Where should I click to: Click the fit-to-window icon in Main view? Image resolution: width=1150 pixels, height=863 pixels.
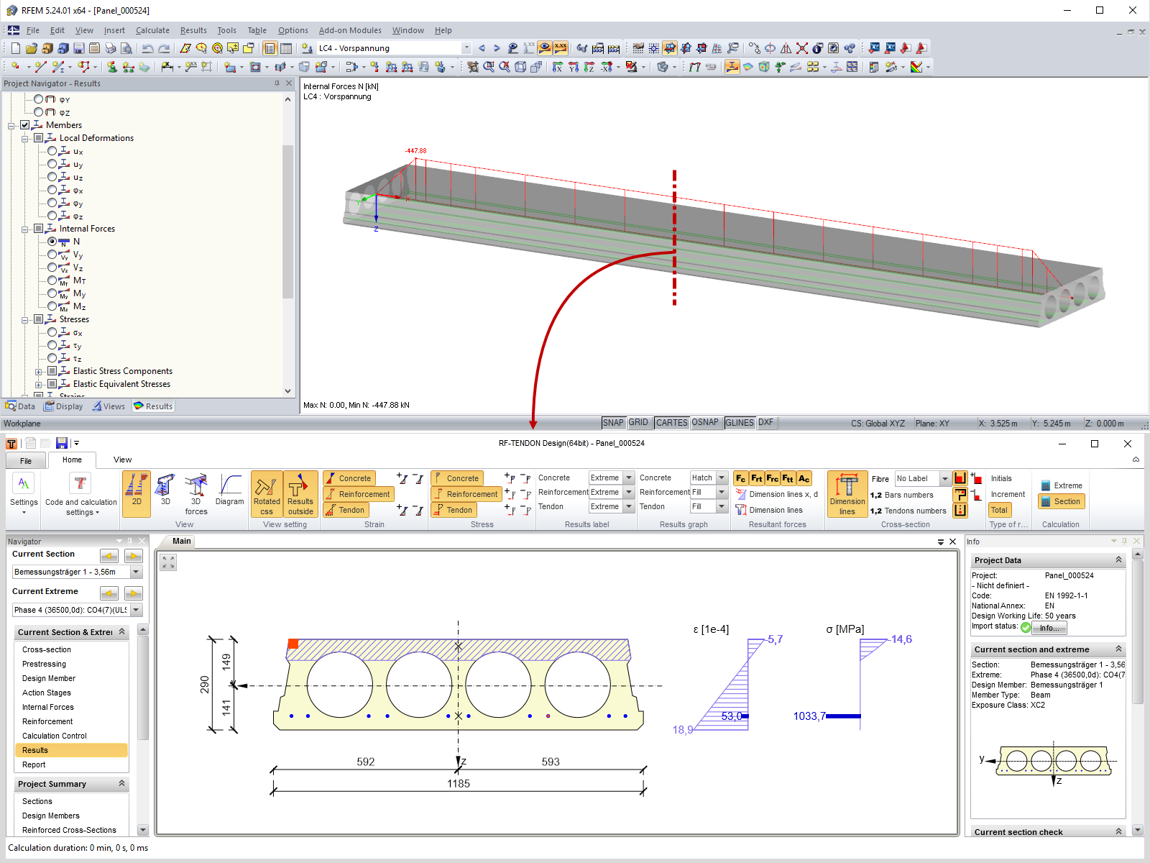point(168,562)
